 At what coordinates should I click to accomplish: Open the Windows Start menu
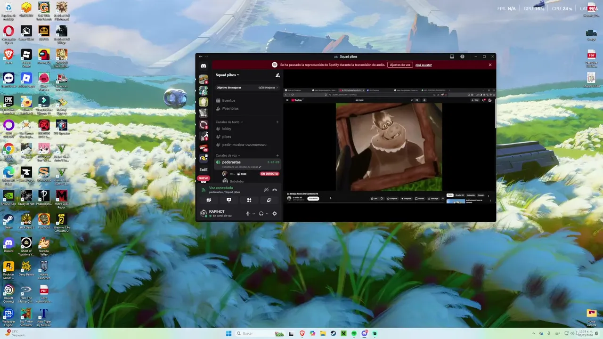click(228, 333)
